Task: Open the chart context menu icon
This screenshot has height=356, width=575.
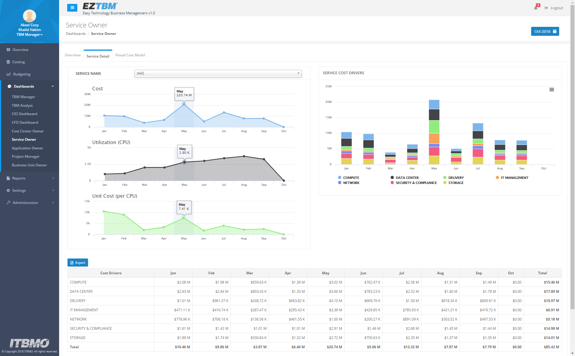Action: click(x=552, y=89)
